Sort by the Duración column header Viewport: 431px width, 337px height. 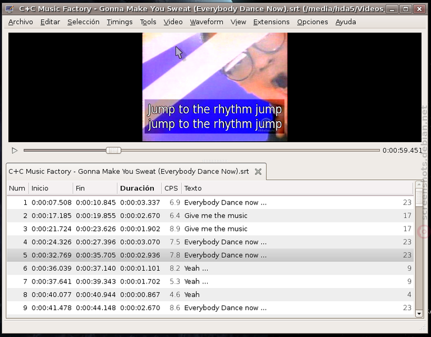139,189
